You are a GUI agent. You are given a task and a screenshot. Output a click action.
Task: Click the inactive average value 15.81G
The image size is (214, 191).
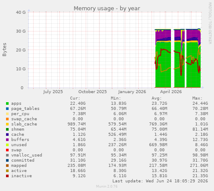click(x=159, y=176)
